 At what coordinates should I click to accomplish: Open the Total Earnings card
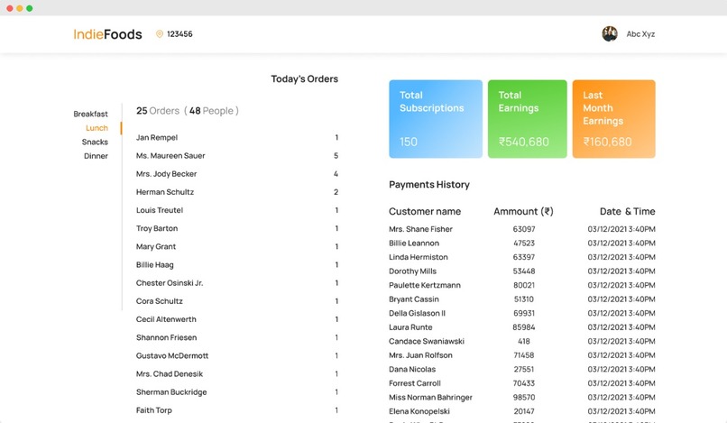coord(527,119)
